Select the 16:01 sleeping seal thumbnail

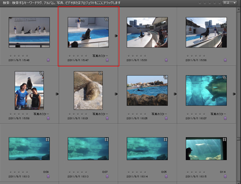click(x=88, y=90)
